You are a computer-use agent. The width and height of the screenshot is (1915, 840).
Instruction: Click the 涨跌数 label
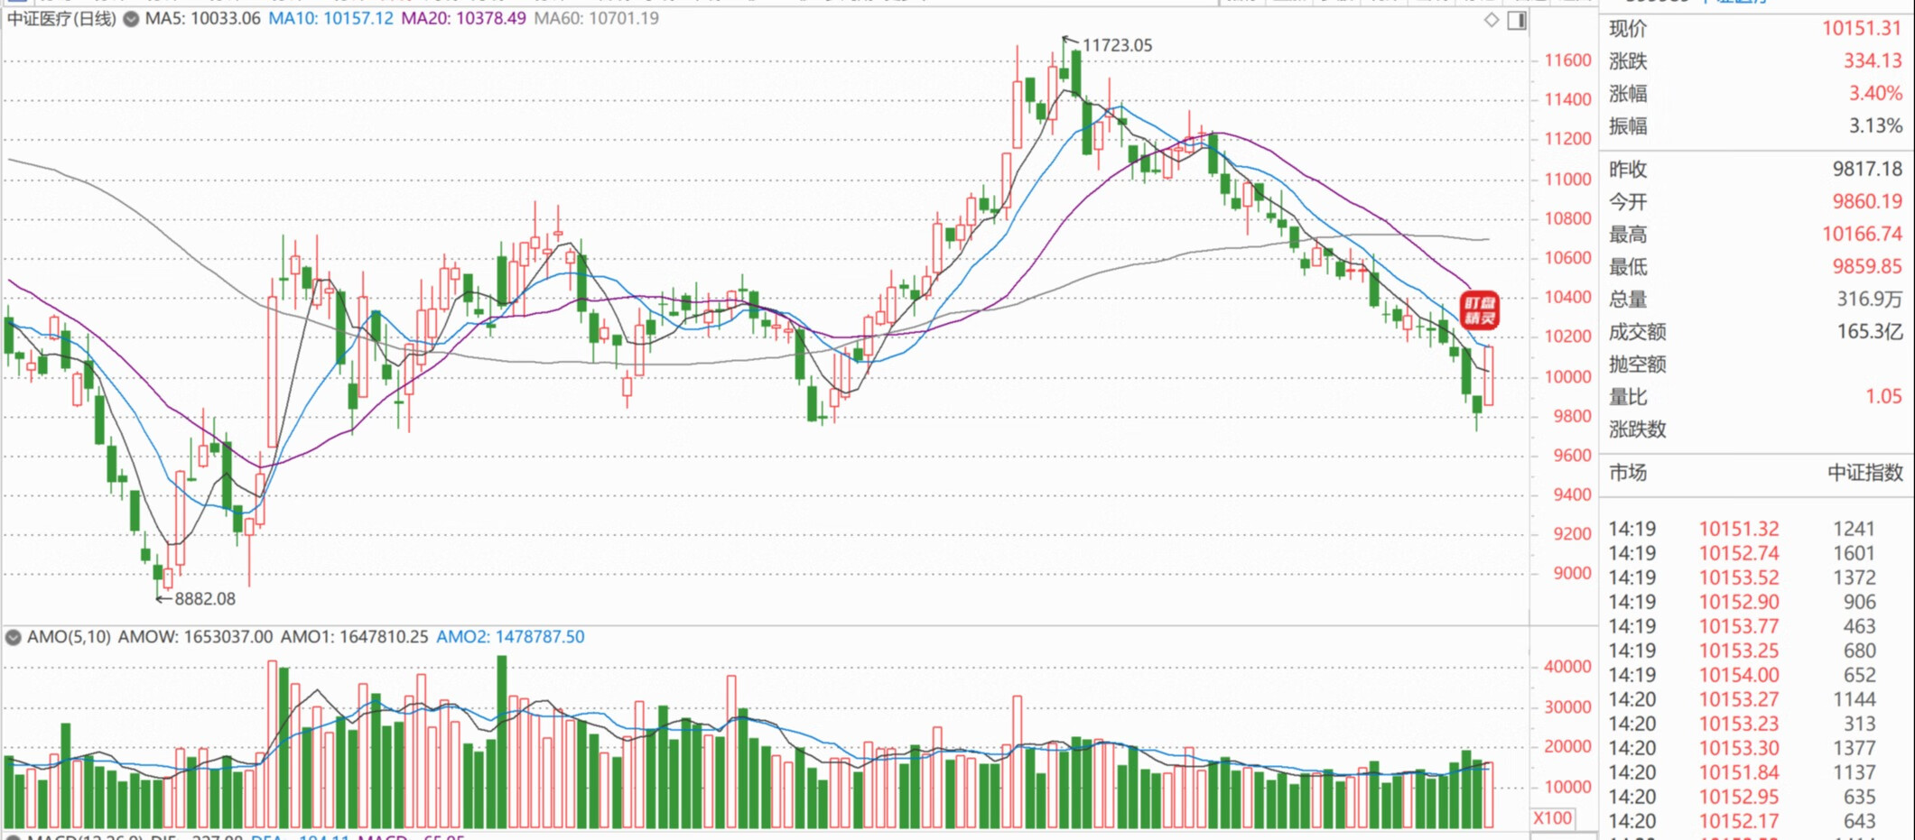click(x=1637, y=429)
